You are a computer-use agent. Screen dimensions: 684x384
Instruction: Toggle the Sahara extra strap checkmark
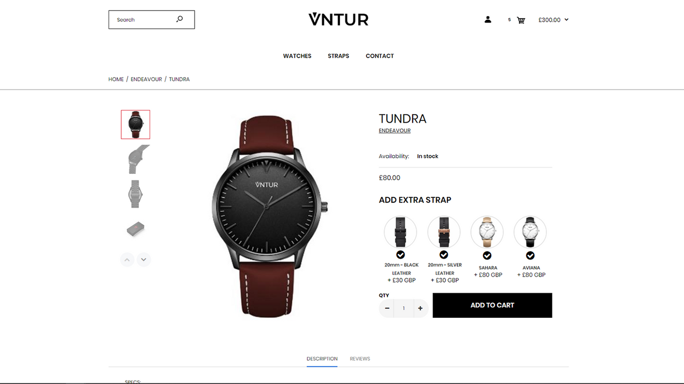[487, 256]
